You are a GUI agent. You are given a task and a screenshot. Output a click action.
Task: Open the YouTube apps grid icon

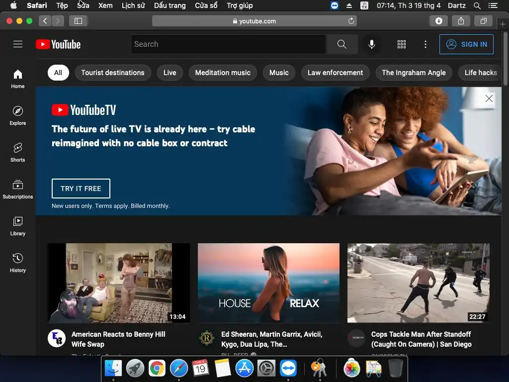point(402,44)
